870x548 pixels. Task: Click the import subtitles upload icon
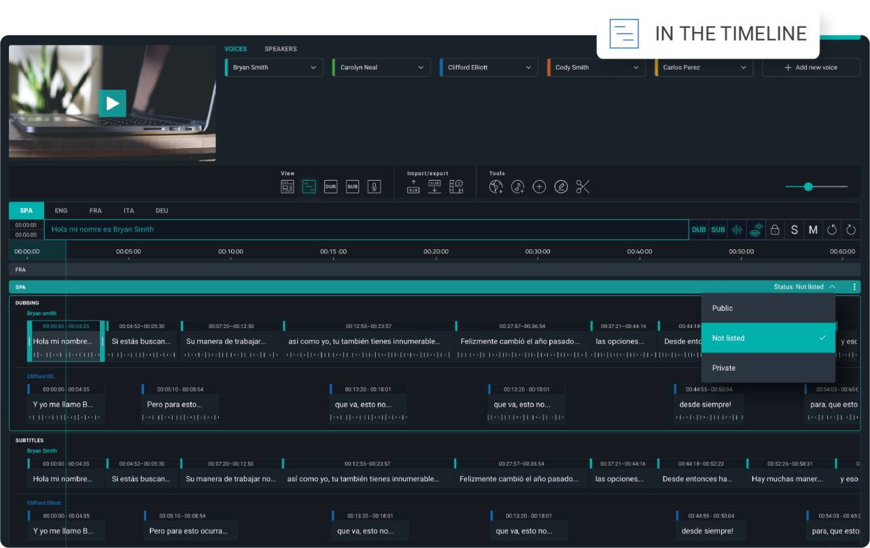coord(413,187)
